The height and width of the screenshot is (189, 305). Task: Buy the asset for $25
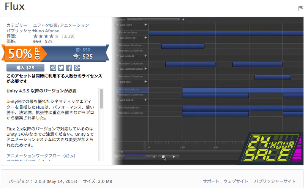coord(25,68)
